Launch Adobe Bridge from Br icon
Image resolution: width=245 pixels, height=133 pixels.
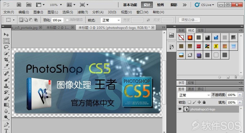pos(19,5)
